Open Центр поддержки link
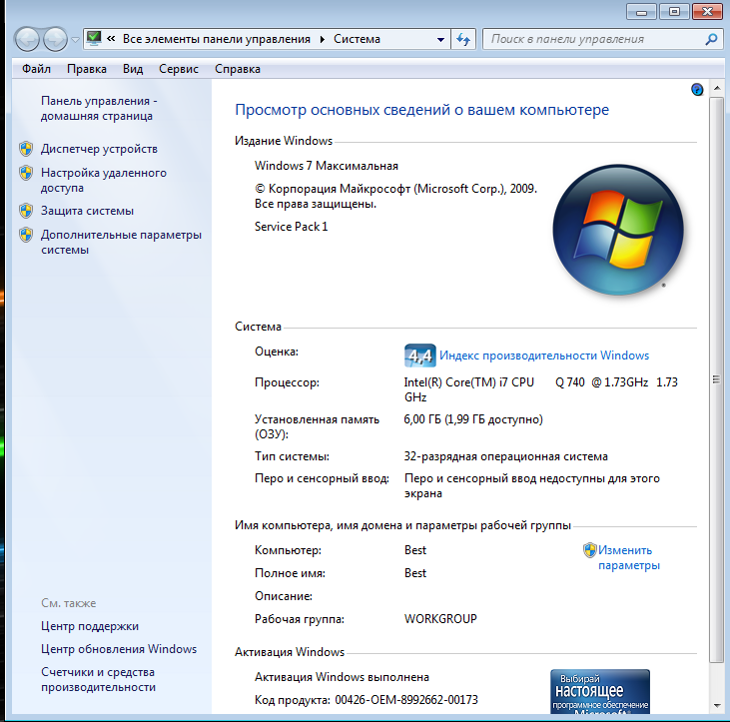The height and width of the screenshot is (722, 730). (x=90, y=626)
